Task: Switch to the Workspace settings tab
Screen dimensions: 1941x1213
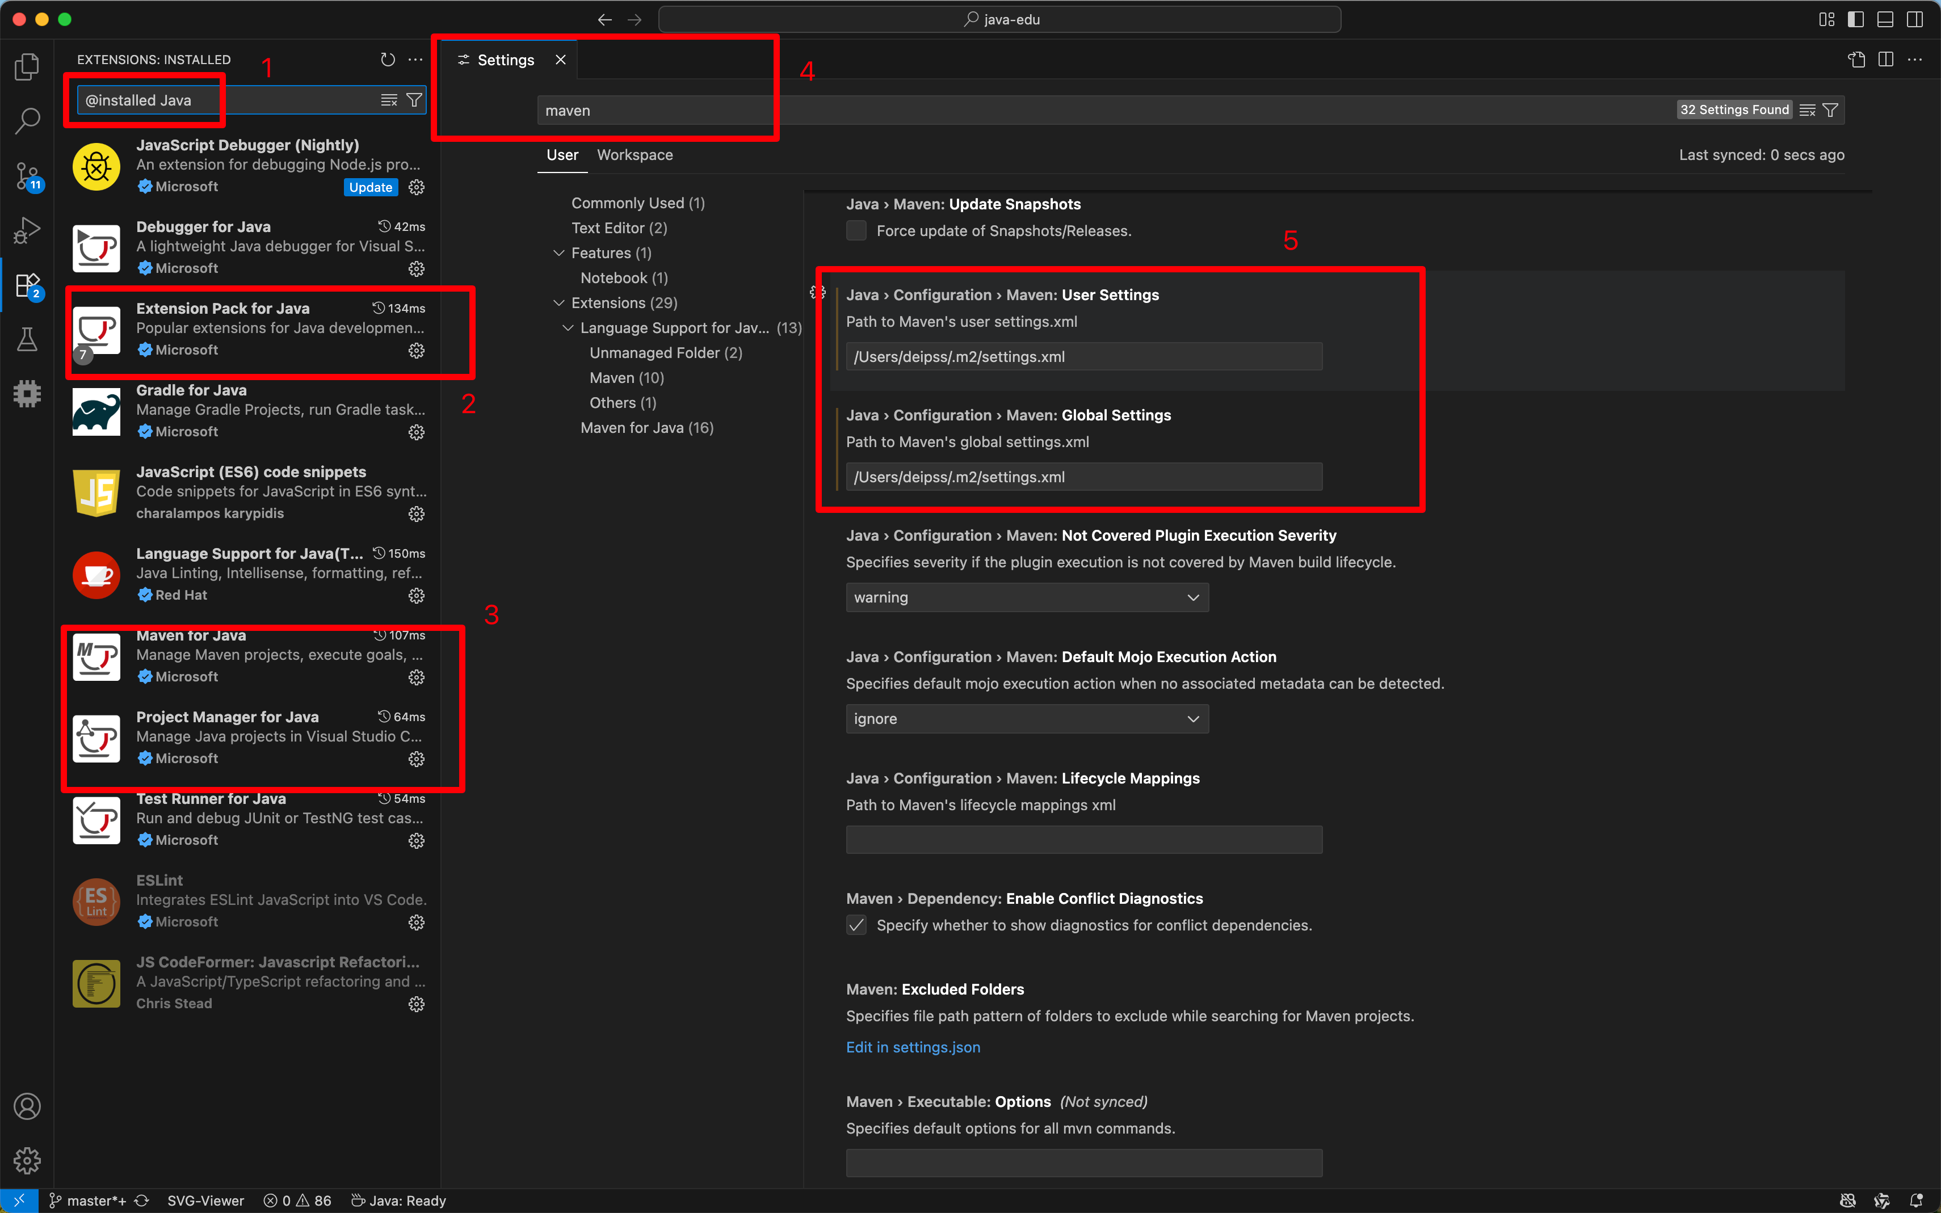Action: pyautogui.click(x=635, y=155)
